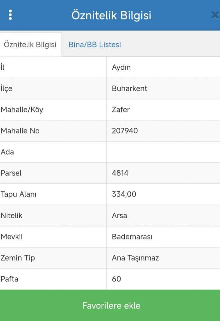Click the Öznitelik Bilgisi header title

[x=111, y=15]
